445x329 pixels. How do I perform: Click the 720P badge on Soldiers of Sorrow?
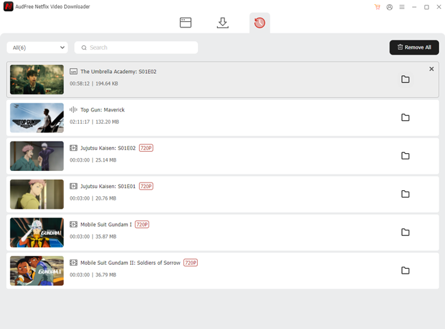190,263
